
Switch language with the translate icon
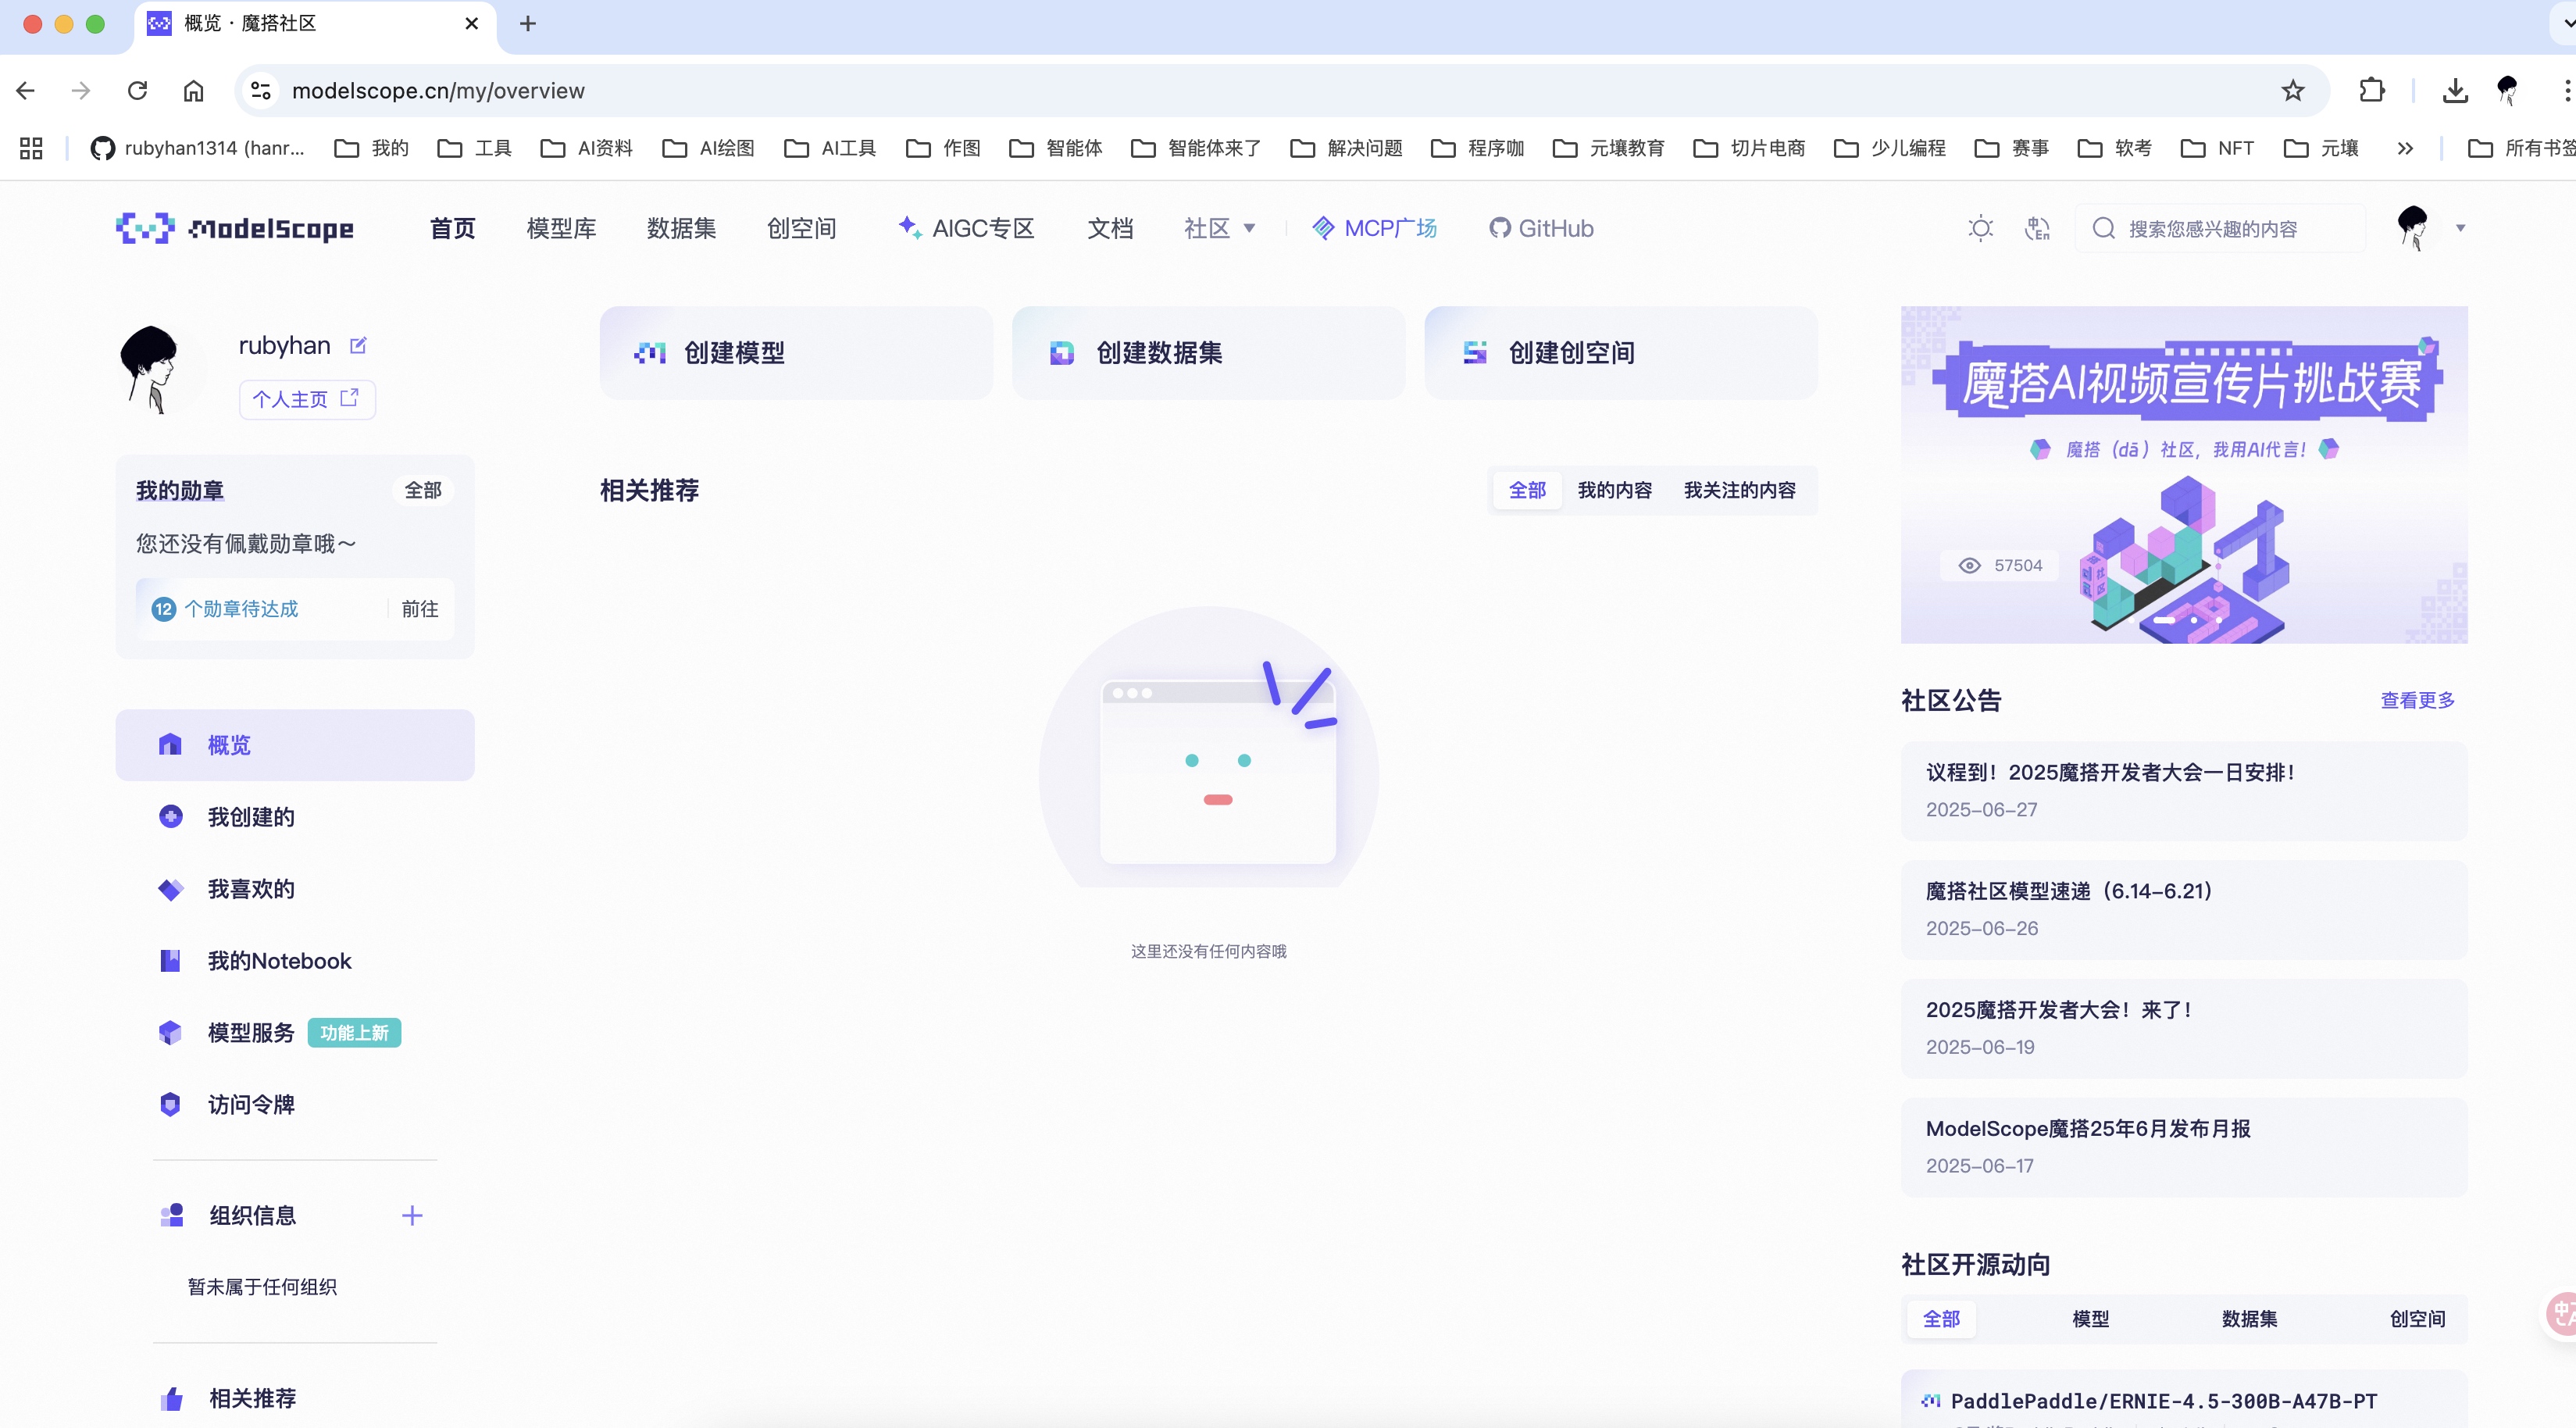[2037, 228]
